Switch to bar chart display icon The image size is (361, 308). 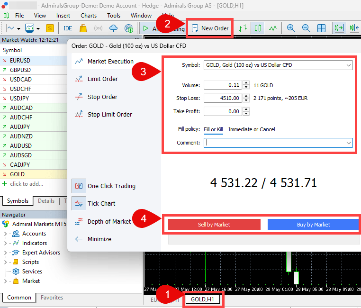coord(243,28)
